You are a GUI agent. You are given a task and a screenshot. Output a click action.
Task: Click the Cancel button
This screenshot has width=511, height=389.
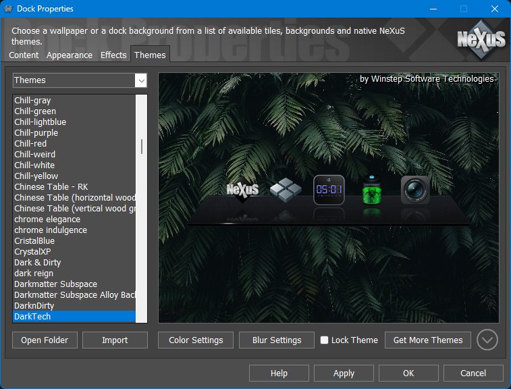pos(473,373)
